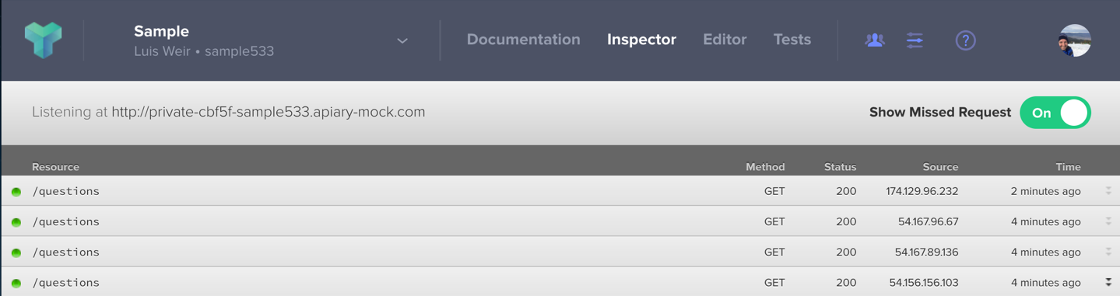The width and height of the screenshot is (1120, 296).
Task: Click the Apiary logo icon
Action: pos(43,40)
